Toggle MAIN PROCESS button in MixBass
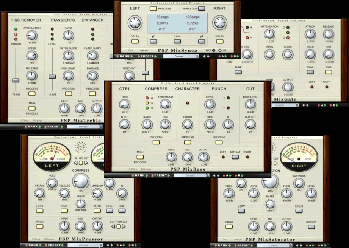 (x=140, y=157)
